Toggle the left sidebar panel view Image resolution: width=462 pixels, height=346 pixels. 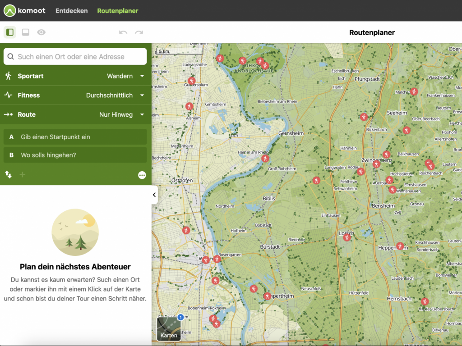[10, 32]
